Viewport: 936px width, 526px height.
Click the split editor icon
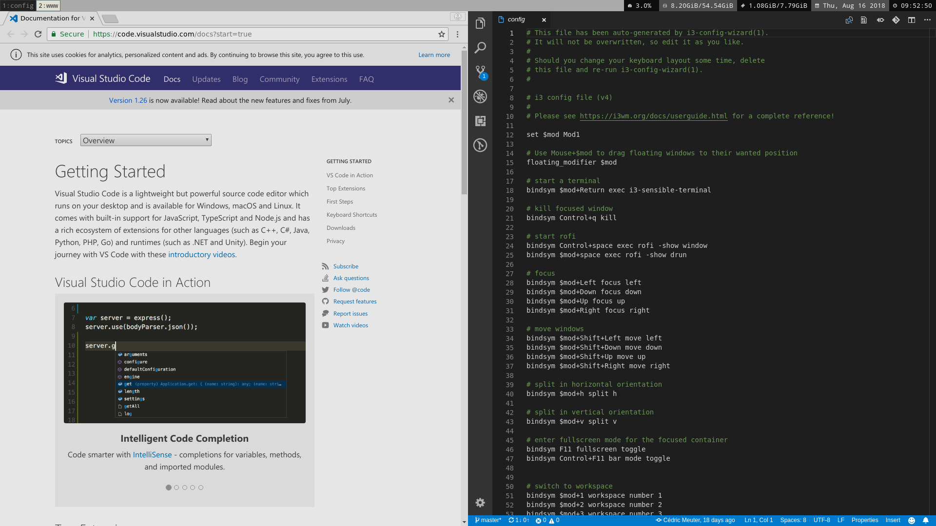pos(912,20)
